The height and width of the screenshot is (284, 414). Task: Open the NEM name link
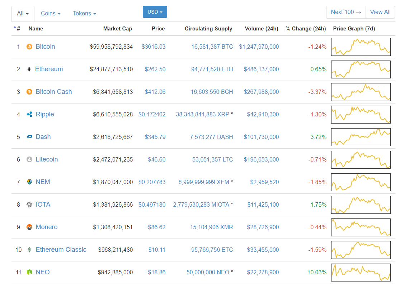[x=43, y=182]
